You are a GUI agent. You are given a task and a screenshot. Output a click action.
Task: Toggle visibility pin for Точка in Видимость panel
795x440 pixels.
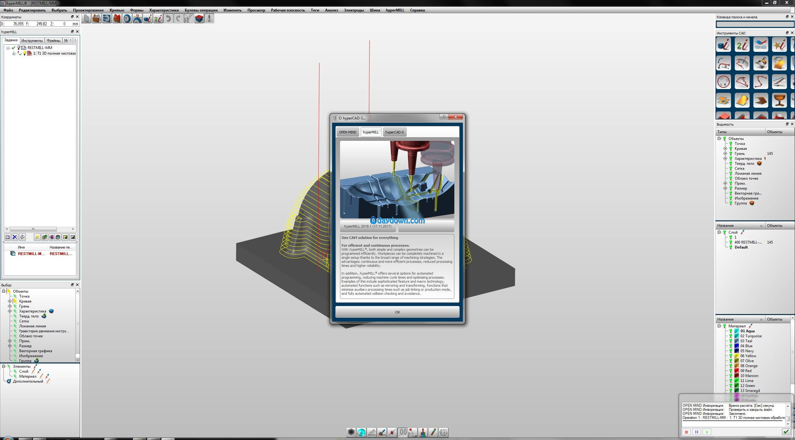(x=731, y=144)
